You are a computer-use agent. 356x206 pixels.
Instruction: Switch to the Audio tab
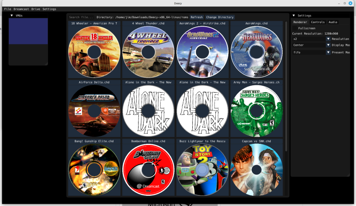pos(333,22)
